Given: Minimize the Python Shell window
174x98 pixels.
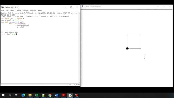Looking at the screenshot, I should point(65,7).
